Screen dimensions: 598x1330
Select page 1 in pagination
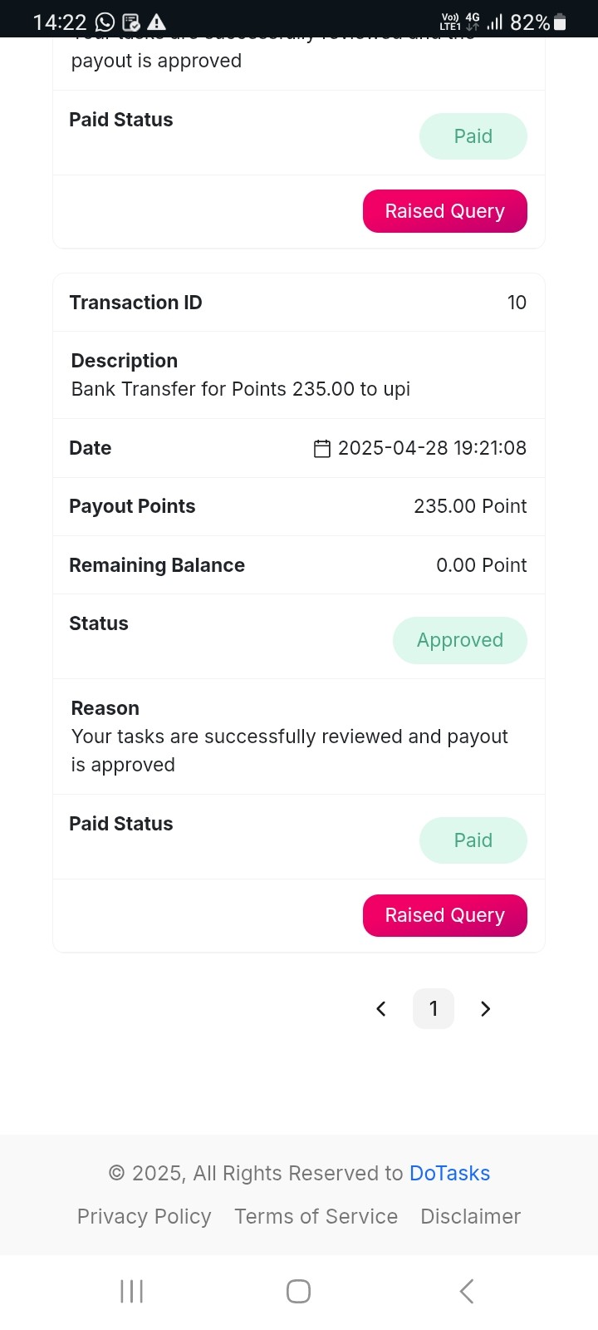click(434, 1008)
